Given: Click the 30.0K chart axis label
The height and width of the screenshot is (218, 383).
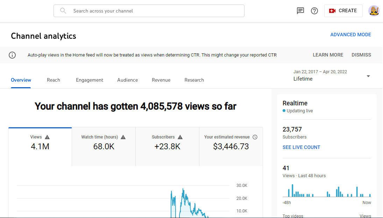Looking at the screenshot, I should click(x=242, y=186).
